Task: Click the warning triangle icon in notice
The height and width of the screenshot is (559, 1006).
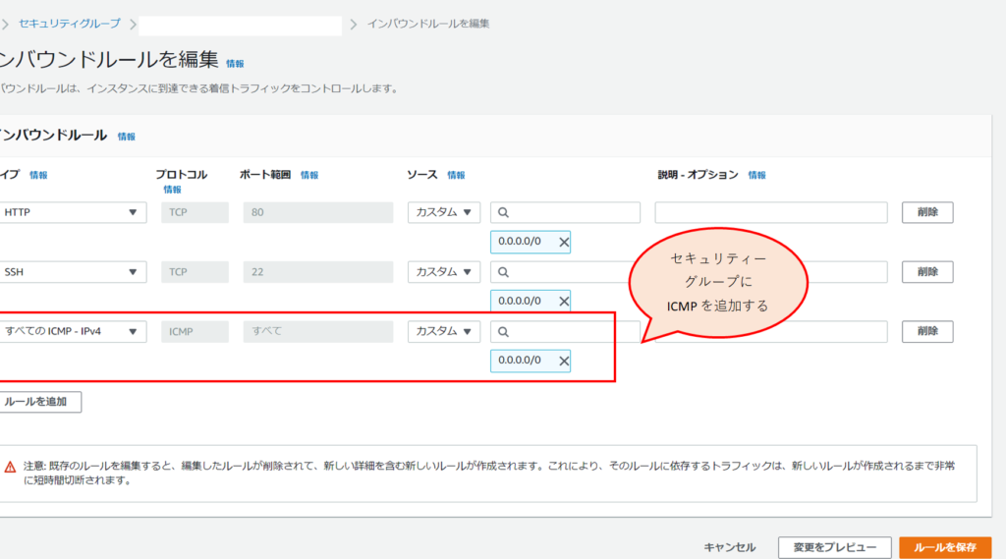Action: [x=10, y=467]
